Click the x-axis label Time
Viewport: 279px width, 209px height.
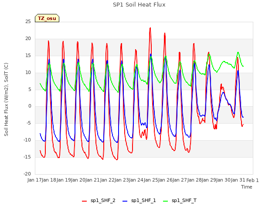[x=247, y=187]
